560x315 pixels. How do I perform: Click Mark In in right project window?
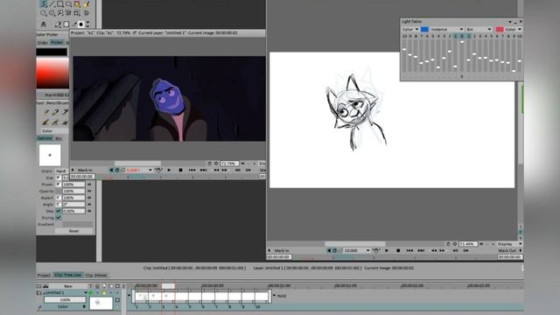pyautogui.click(x=282, y=251)
